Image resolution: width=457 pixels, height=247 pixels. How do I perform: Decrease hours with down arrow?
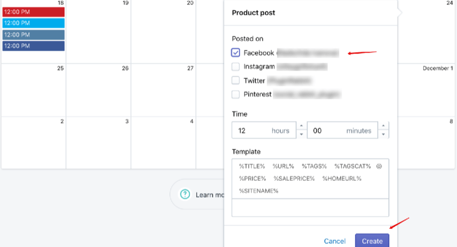(302, 134)
